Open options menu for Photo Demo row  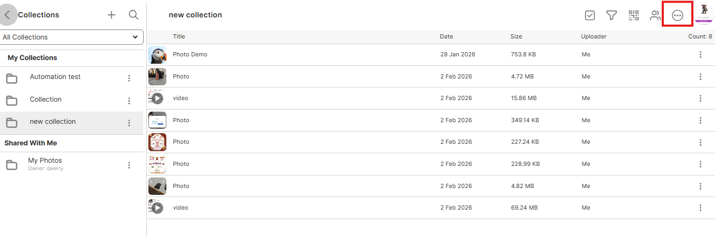click(700, 55)
